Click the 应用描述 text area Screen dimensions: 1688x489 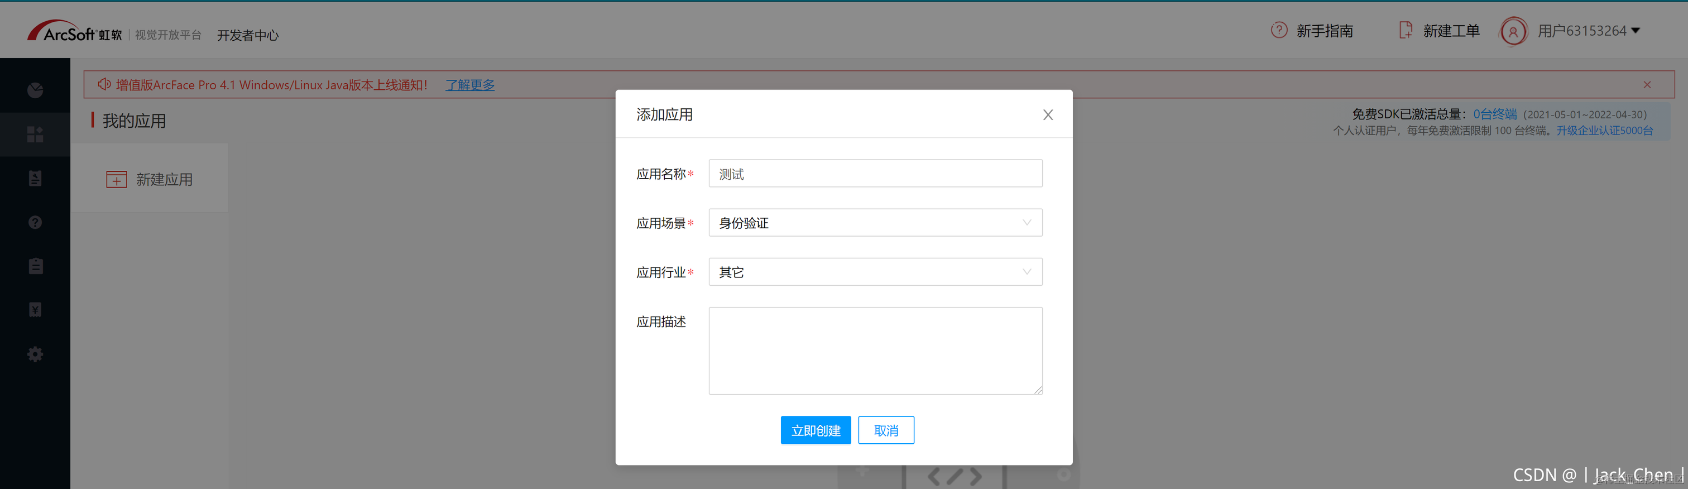pyautogui.click(x=875, y=351)
